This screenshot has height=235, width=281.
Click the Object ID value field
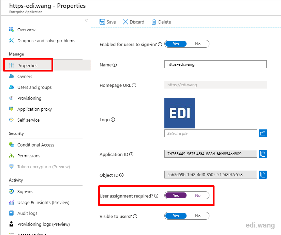210,175
